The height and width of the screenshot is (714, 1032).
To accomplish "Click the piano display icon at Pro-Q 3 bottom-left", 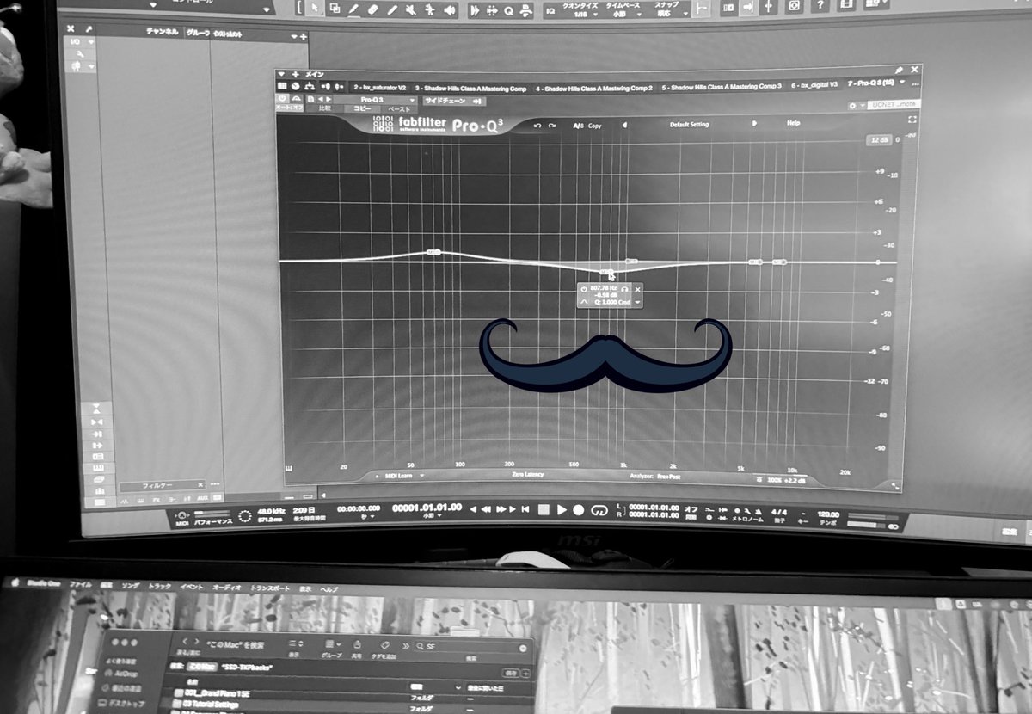I will tap(289, 468).
